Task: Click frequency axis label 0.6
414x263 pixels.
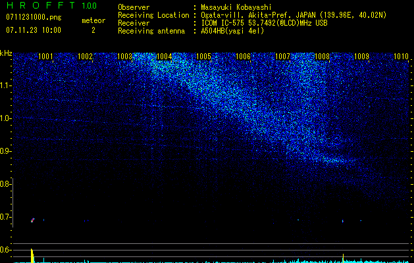Action: pyautogui.click(x=5, y=250)
